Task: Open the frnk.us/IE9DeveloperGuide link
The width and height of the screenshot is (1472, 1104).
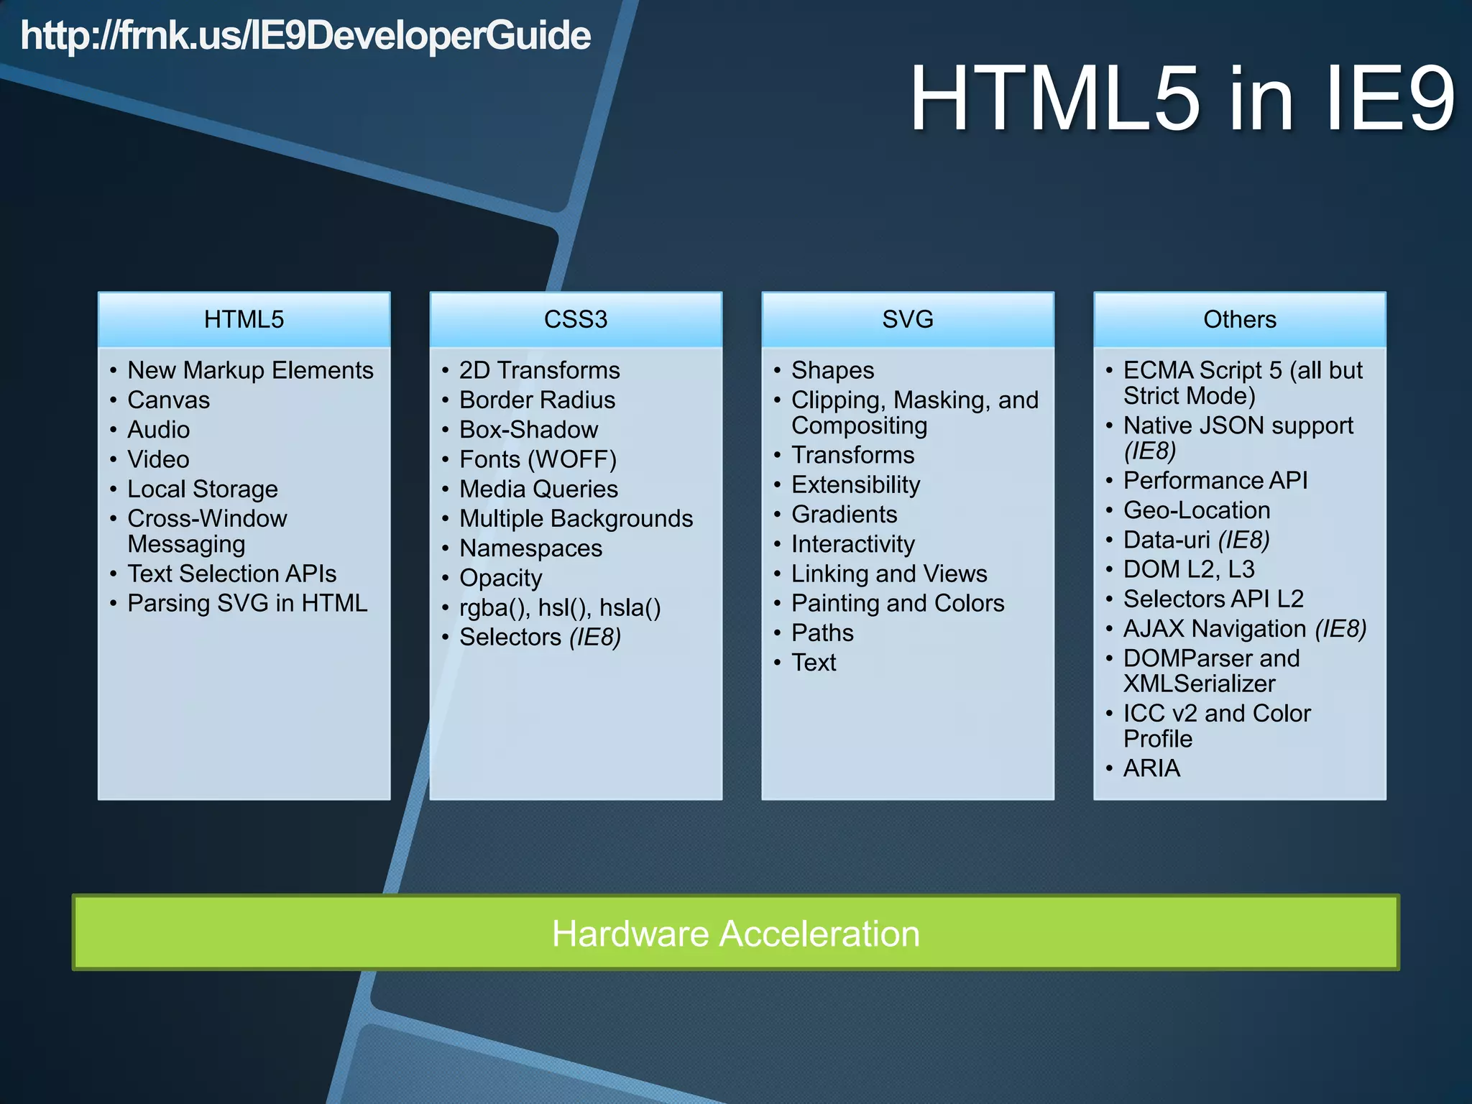Action: [305, 36]
